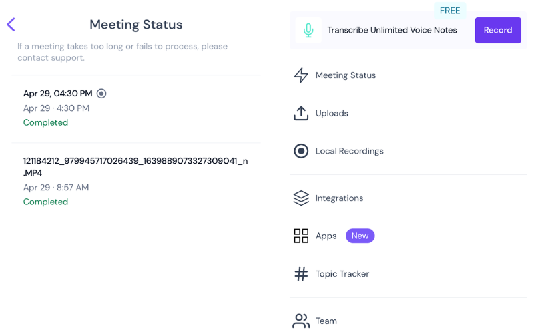Select the Uploads menu item
Image resolution: width=534 pixels, height=334 pixels.
332,114
